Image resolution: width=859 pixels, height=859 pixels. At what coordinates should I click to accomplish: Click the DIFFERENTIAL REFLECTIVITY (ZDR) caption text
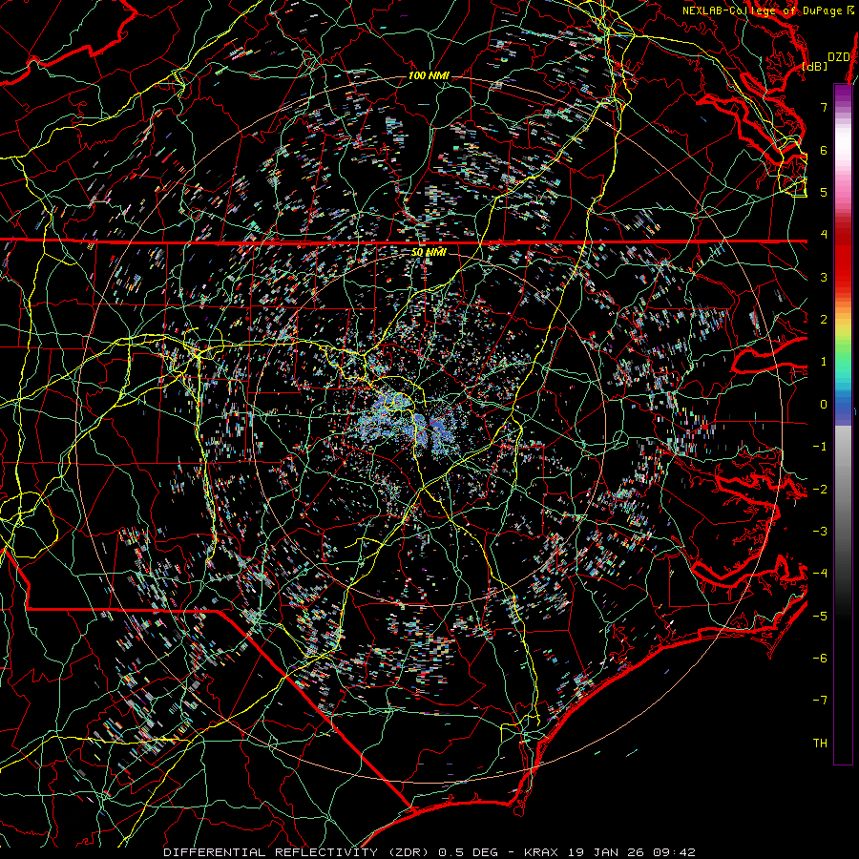click(x=298, y=852)
